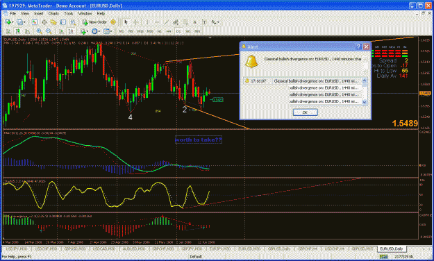Open the Periods clock dropdown

click(x=96, y=31)
